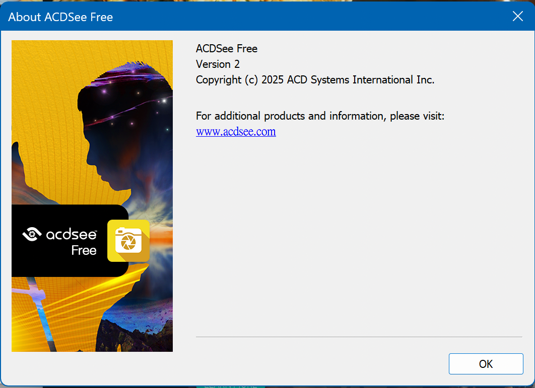Click the ACDSee eye logo icon

pos(32,234)
